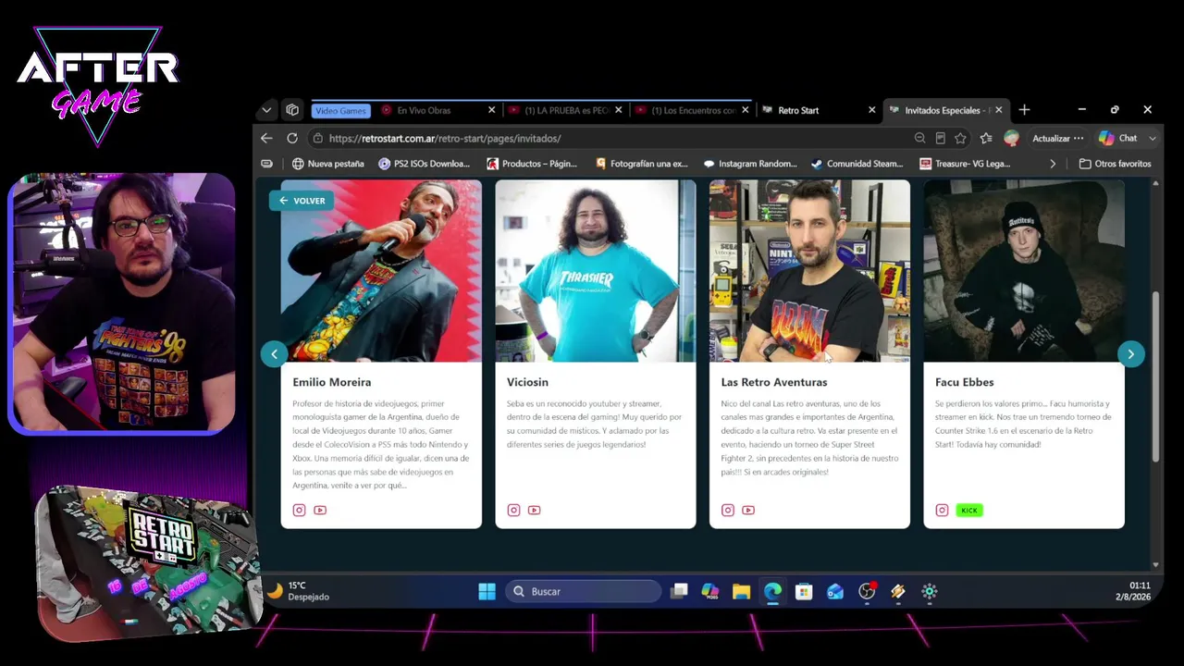Open the Video Games tab group
Image resolution: width=1184 pixels, height=666 pixels.
[x=340, y=110]
